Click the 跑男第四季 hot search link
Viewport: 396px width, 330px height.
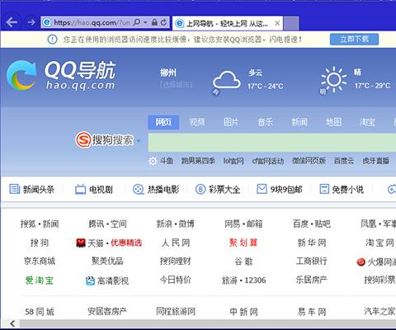pyautogui.click(x=198, y=161)
